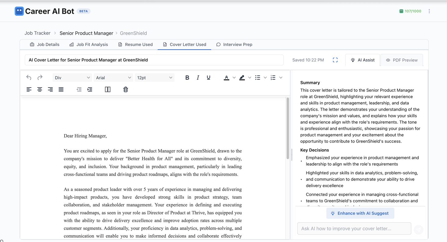Click the BETA badge

coord(84,11)
